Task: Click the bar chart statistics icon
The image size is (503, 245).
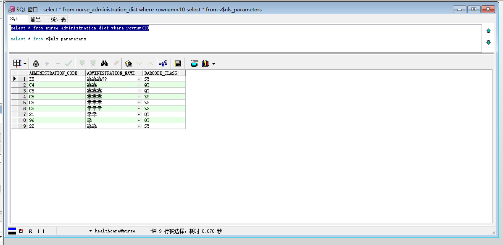Action: coord(205,63)
